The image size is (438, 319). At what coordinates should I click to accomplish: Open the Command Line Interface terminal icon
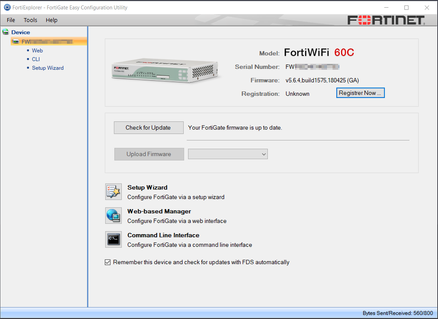113,239
